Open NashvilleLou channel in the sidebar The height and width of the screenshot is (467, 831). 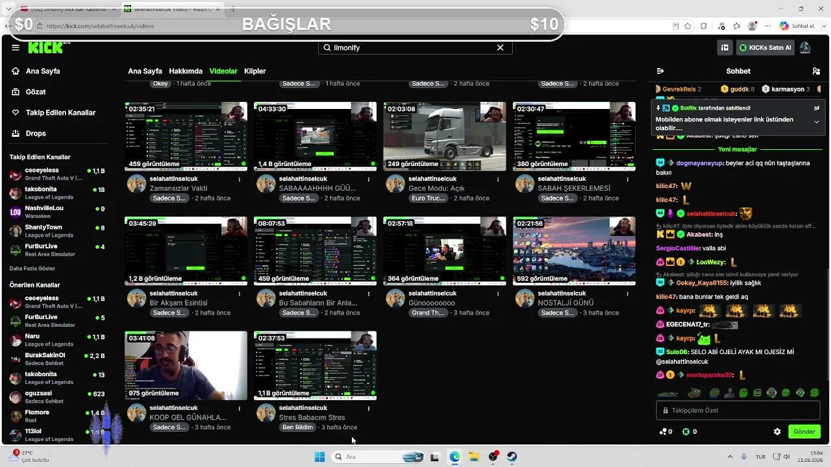coord(57,212)
